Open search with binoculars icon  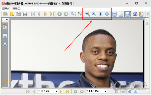pyautogui.click(x=135, y=14)
